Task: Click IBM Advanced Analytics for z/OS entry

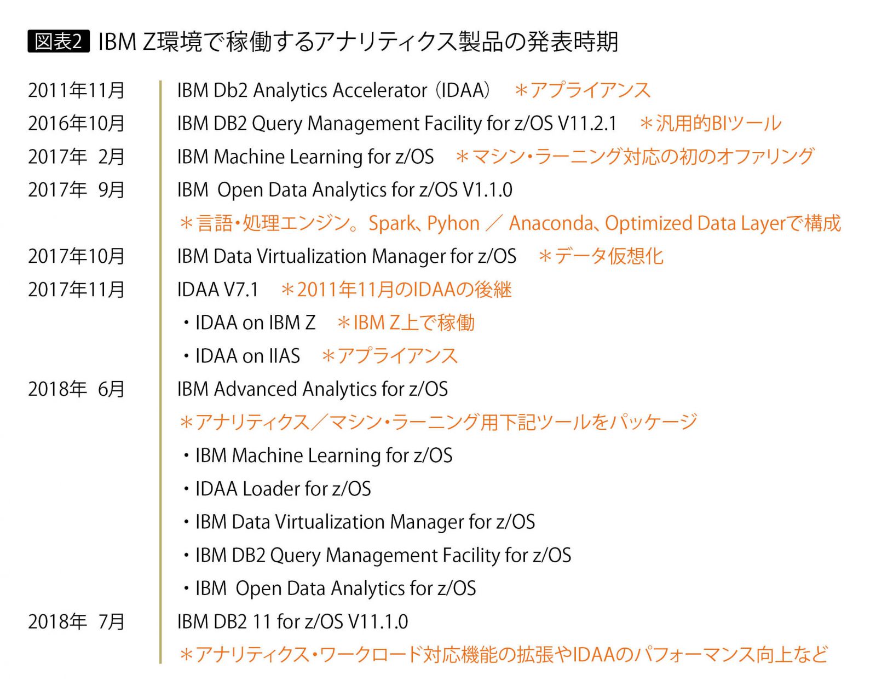Action: click(313, 389)
